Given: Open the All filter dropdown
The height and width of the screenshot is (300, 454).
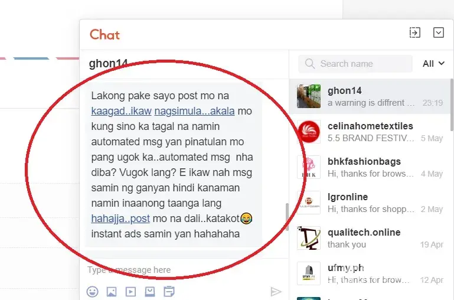Looking at the screenshot, I should [x=433, y=64].
